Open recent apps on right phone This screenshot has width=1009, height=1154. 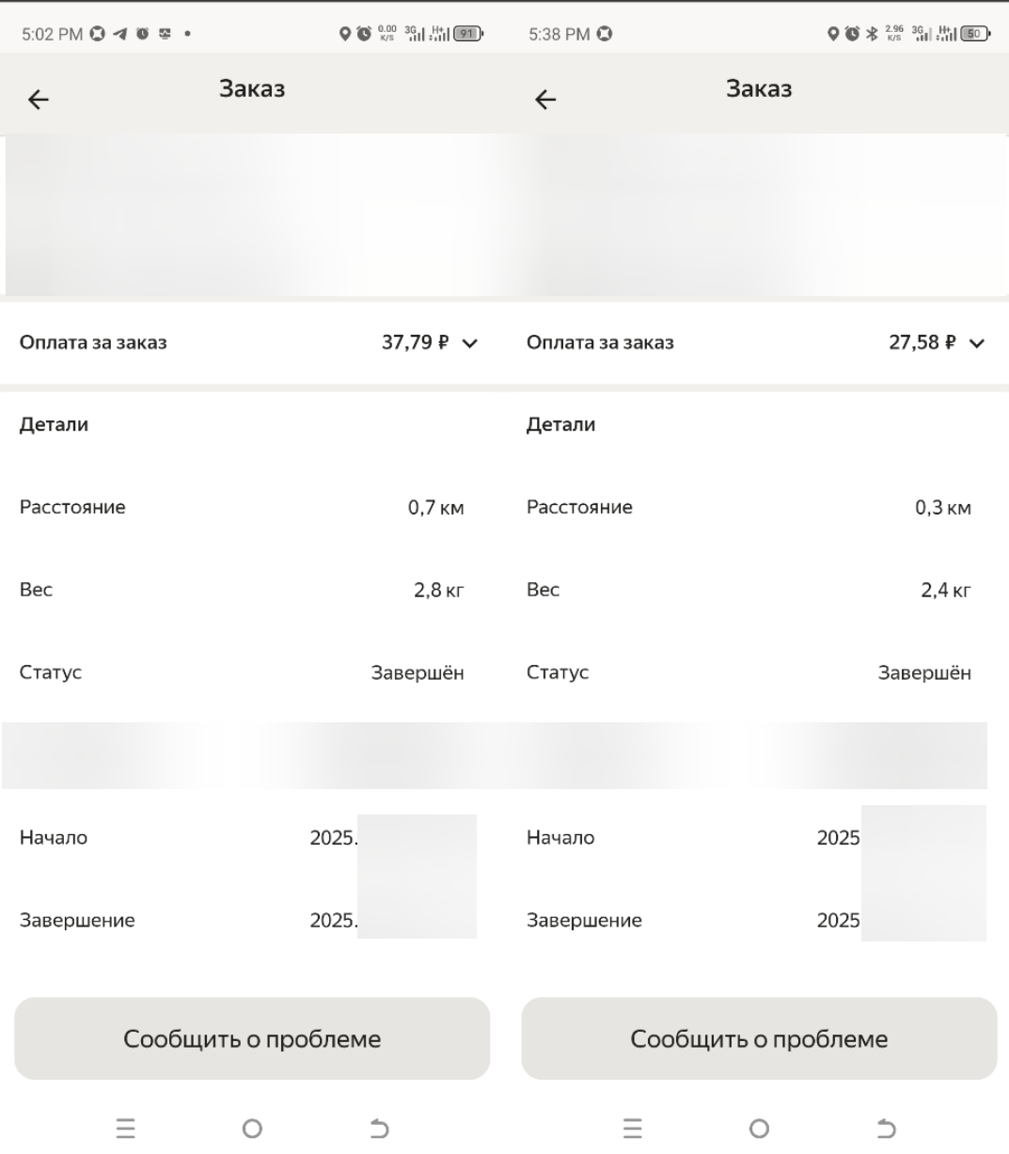[x=632, y=1128]
